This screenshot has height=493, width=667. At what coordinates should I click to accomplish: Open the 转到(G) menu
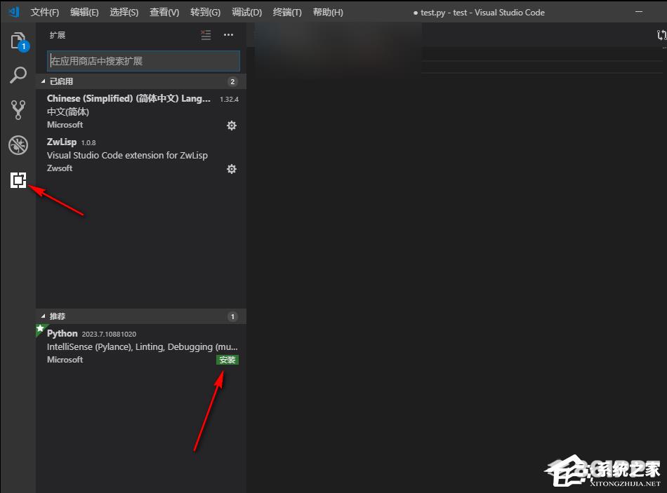point(205,13)
